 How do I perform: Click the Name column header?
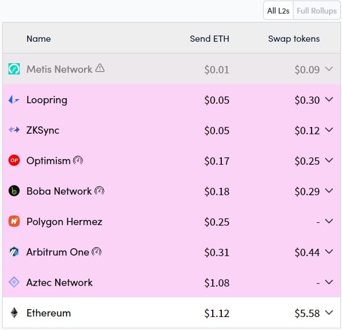(38, 38)
